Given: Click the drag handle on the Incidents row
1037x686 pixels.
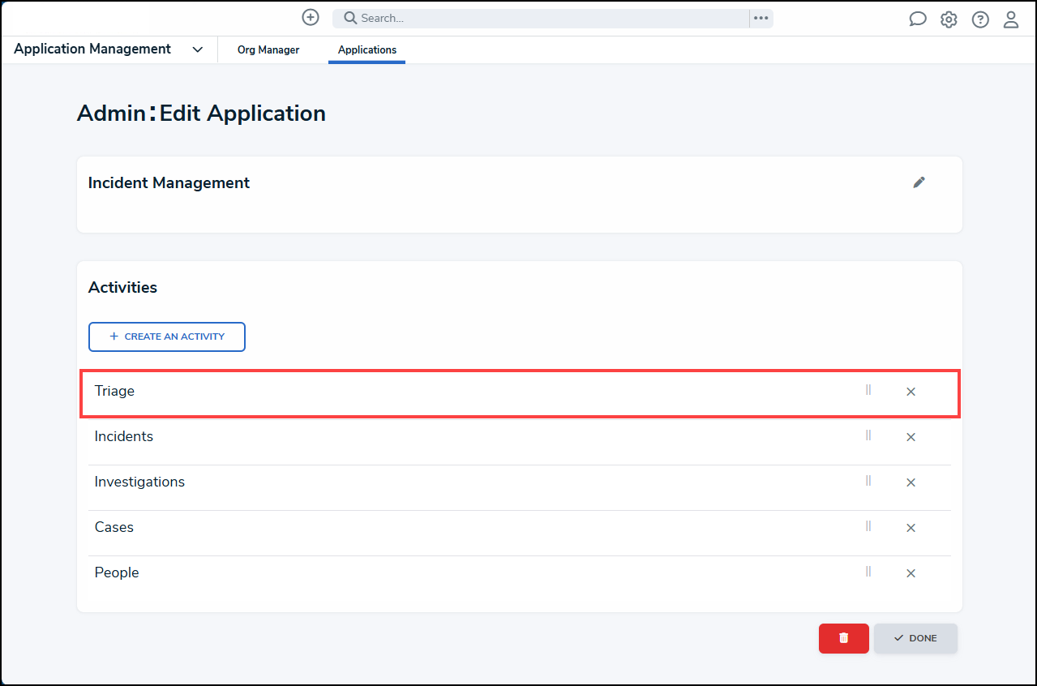Looking at the screenshot, I should coord(868,435).
